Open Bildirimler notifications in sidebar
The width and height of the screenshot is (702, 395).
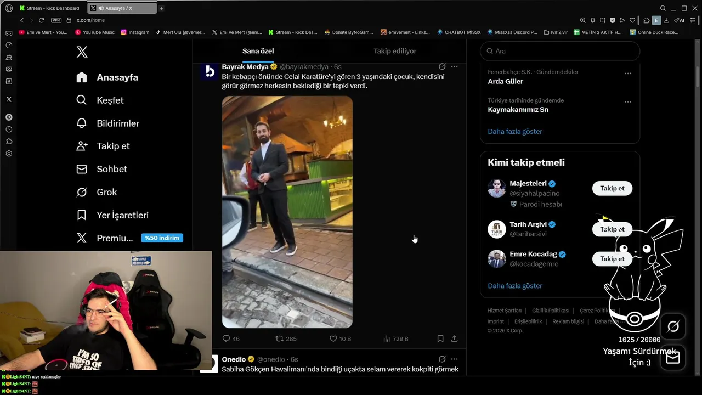(x=108, y=123)
